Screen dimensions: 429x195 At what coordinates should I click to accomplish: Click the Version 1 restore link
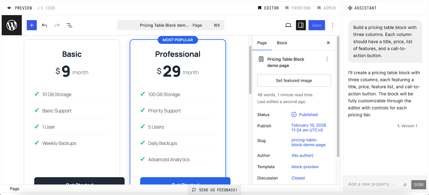[x=407, y=126]
